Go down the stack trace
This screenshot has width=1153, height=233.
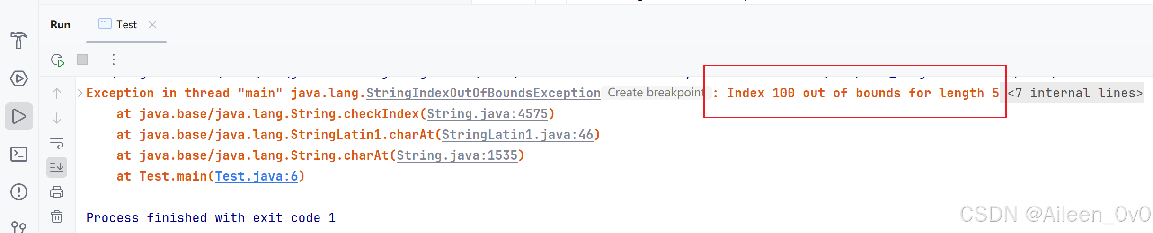(57, 118)
